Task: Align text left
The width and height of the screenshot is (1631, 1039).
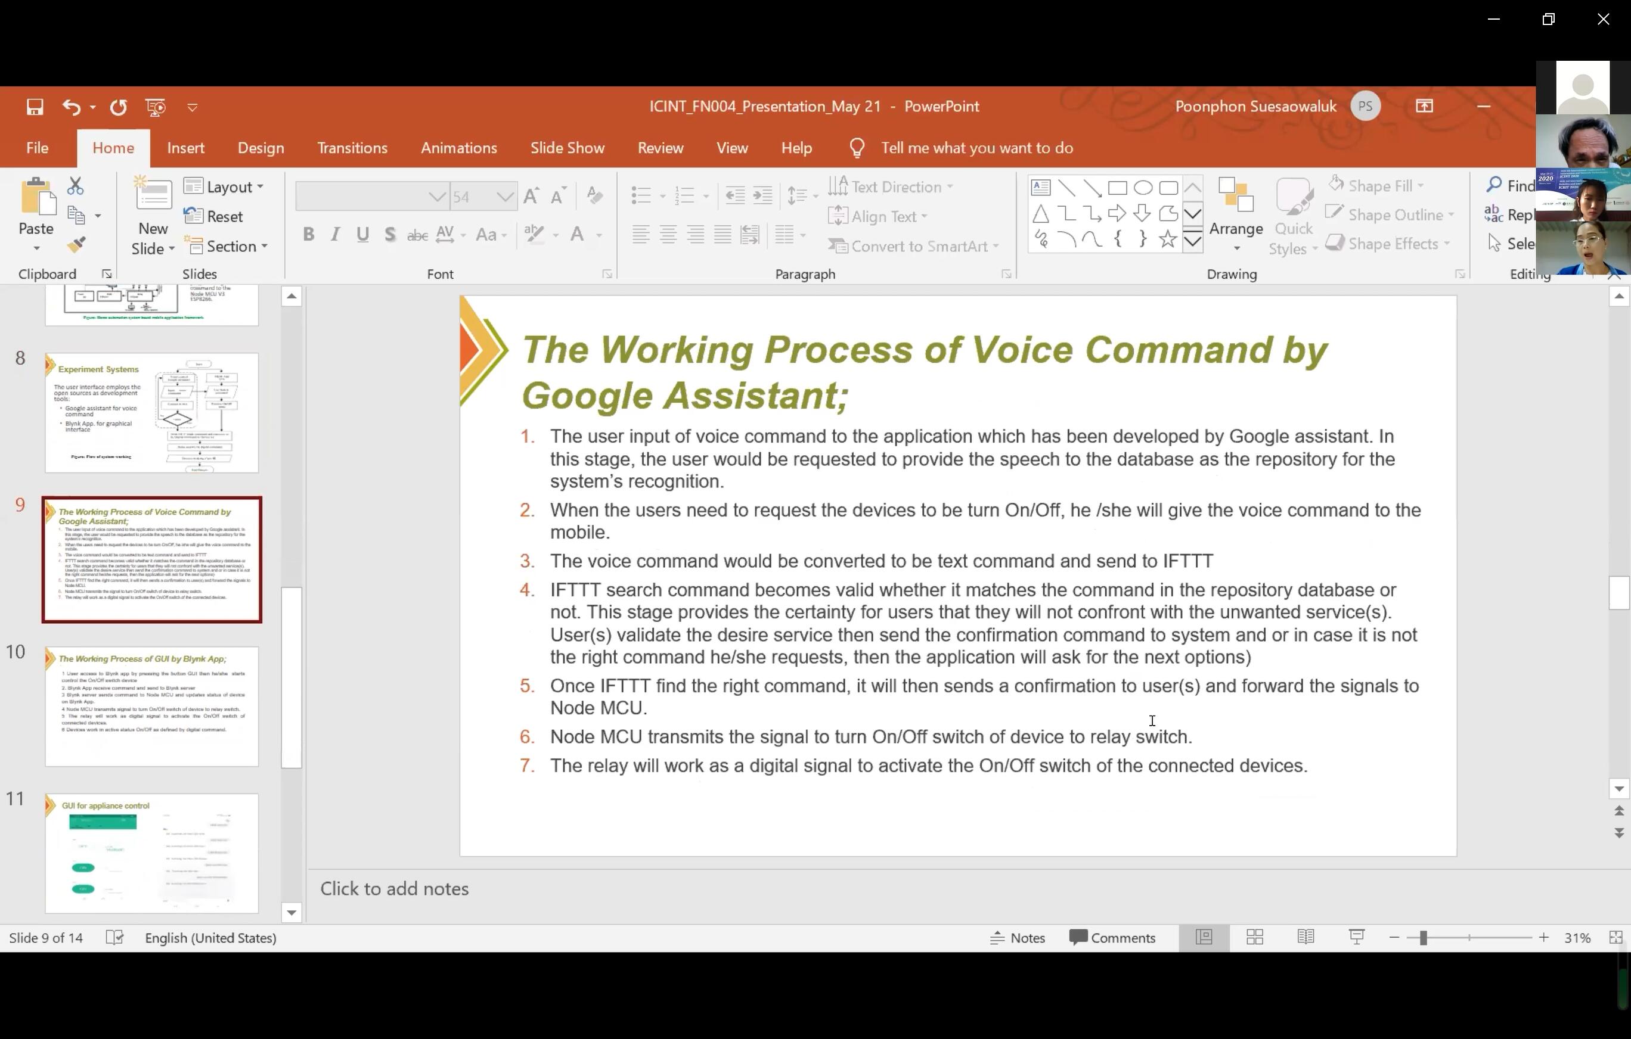Action: 641,235
